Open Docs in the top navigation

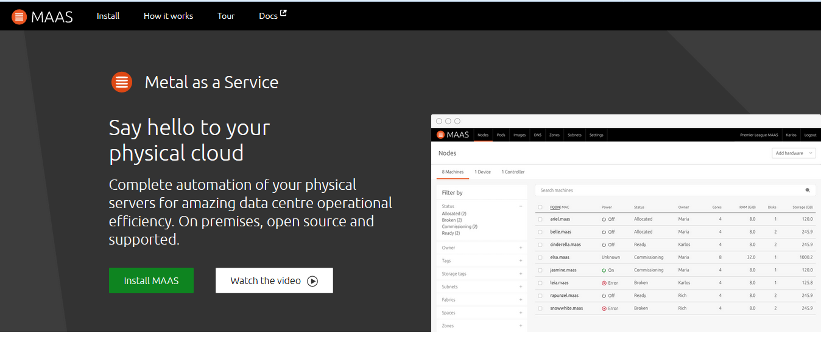269,16
